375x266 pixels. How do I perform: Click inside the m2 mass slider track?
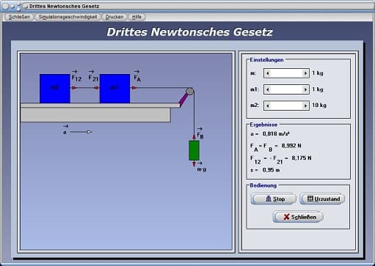286,106
